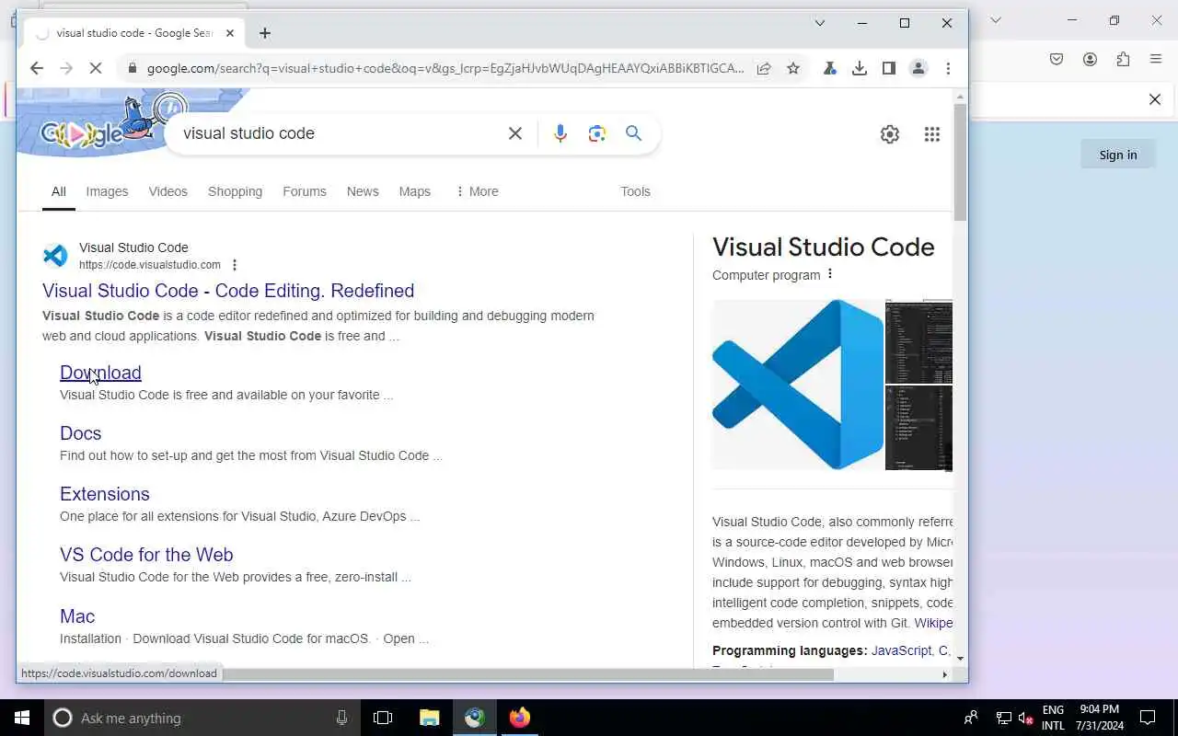Image resolution: width=1178 pixels, height=736 pixels.
Task: Open the Extensions icon in the Firefox window
Action: coord(1123,59)
